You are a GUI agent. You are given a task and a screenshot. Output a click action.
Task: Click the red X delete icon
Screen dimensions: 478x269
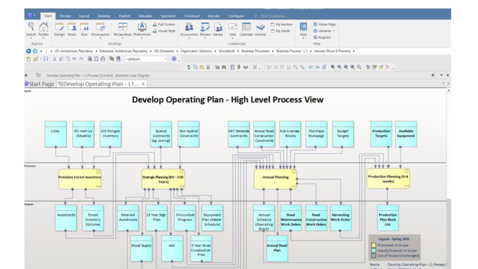[387, 67]
